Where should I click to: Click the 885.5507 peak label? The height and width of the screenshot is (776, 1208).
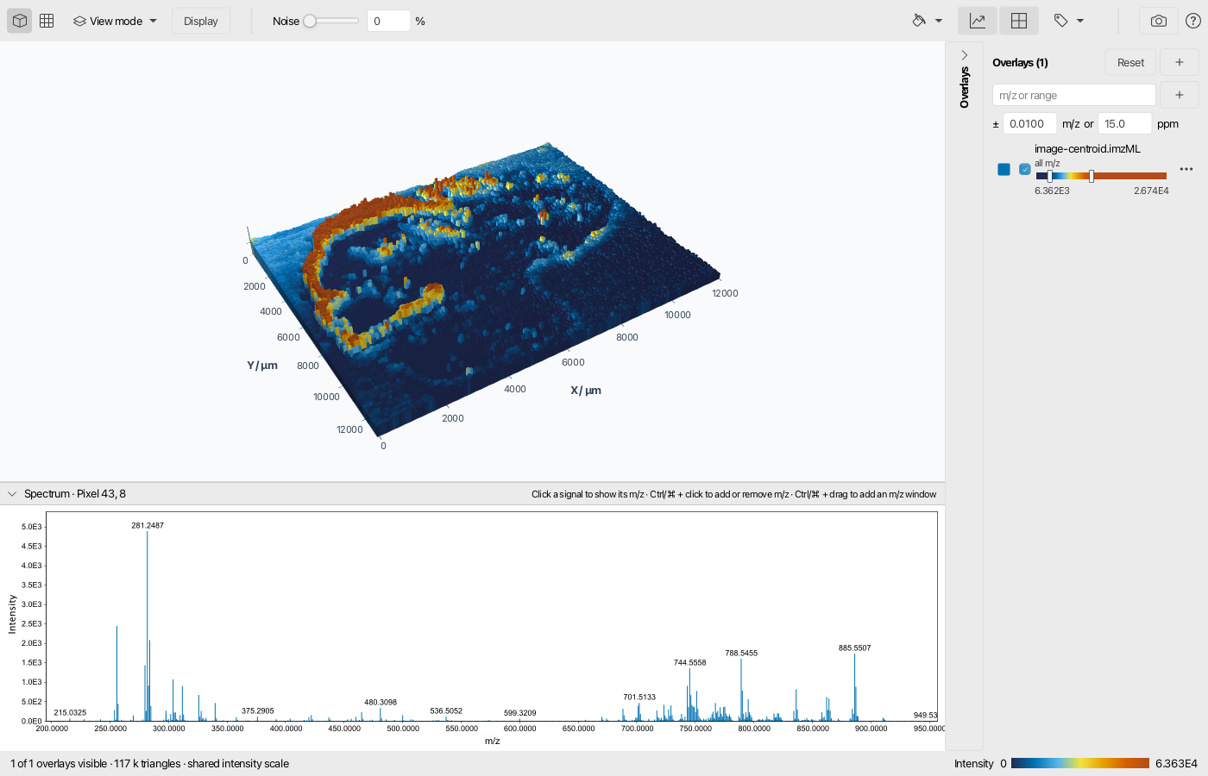(855, 648)
